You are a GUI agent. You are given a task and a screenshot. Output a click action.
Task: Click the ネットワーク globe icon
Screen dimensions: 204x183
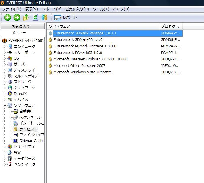click(10, 88)
